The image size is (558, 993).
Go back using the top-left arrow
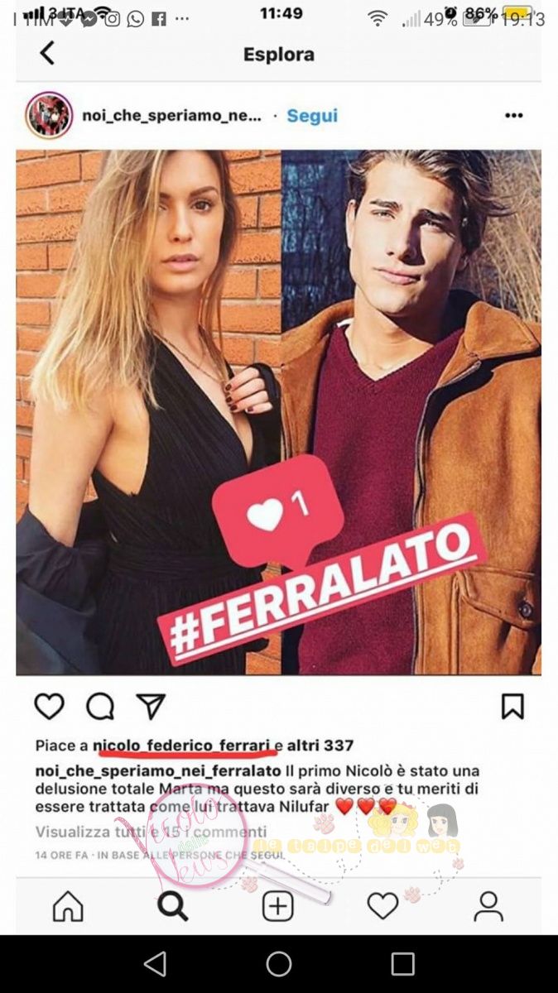point(47,54)
